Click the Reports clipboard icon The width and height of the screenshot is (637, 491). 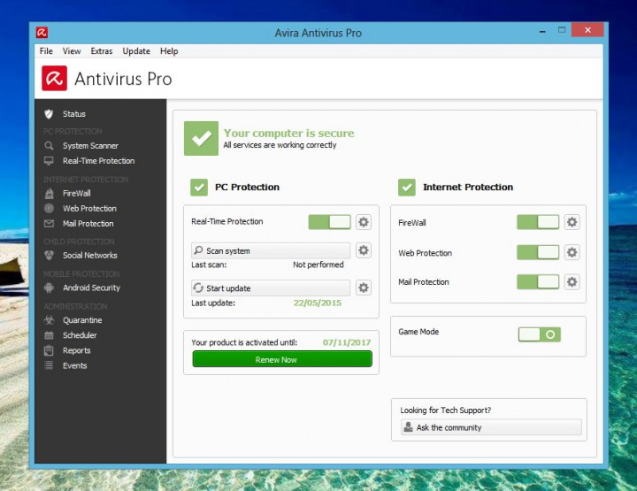(x=49, y=350)
